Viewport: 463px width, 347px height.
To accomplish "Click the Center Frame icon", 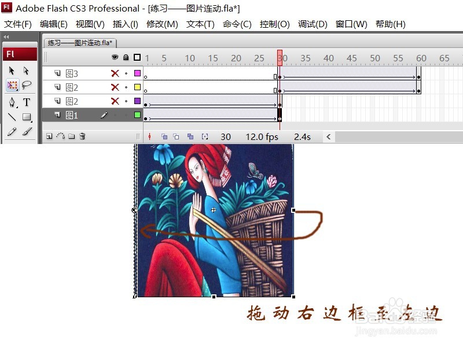I will click(150, 136).
